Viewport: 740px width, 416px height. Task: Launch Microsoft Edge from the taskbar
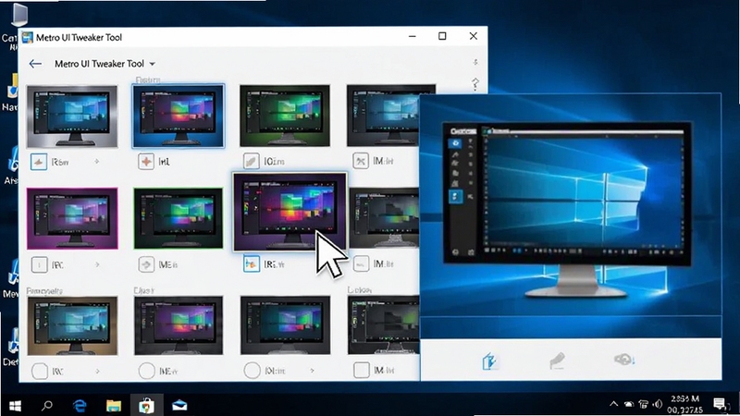[x=80, y=405]
